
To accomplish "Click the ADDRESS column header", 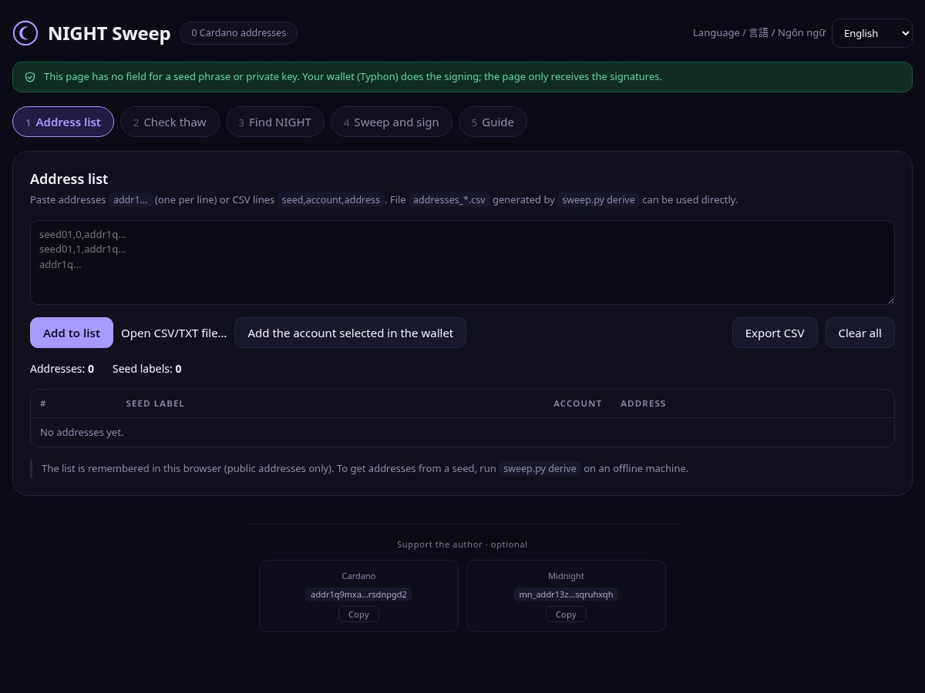I will (x=643, y=403).
